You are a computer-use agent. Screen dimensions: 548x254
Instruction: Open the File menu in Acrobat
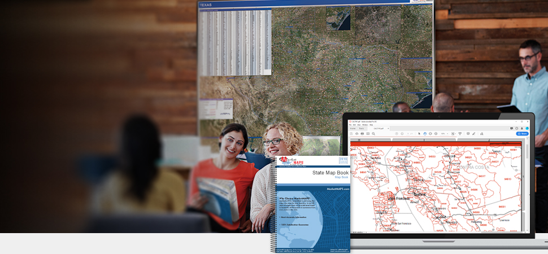(350, 125)
